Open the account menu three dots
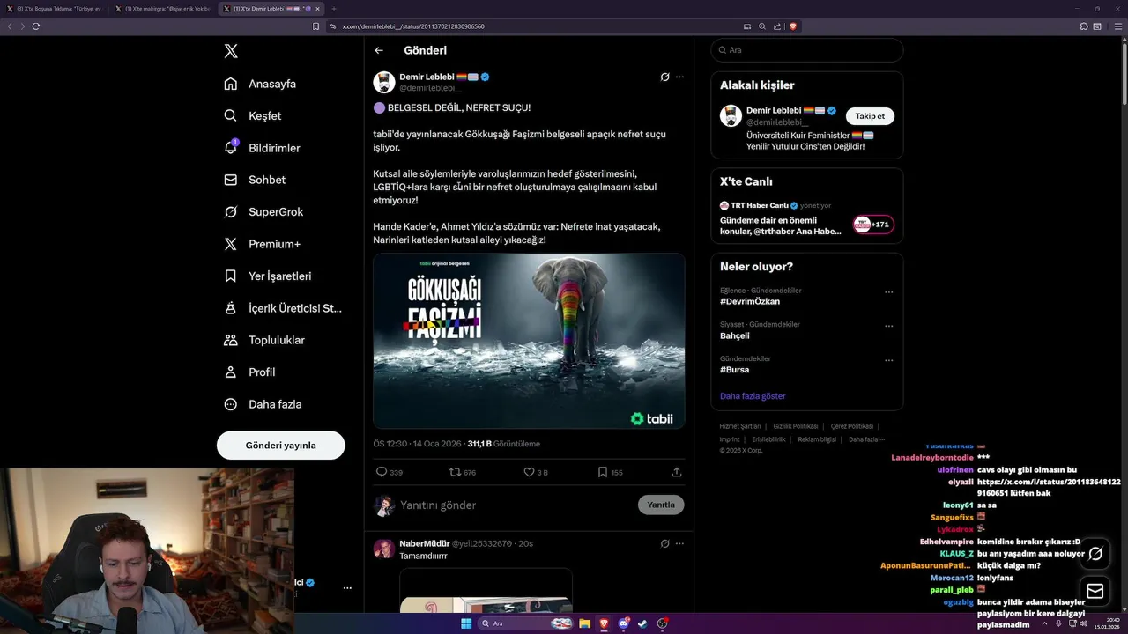Image resolution: width=1128 pixels, height=634 pixels. pos(347,587)
